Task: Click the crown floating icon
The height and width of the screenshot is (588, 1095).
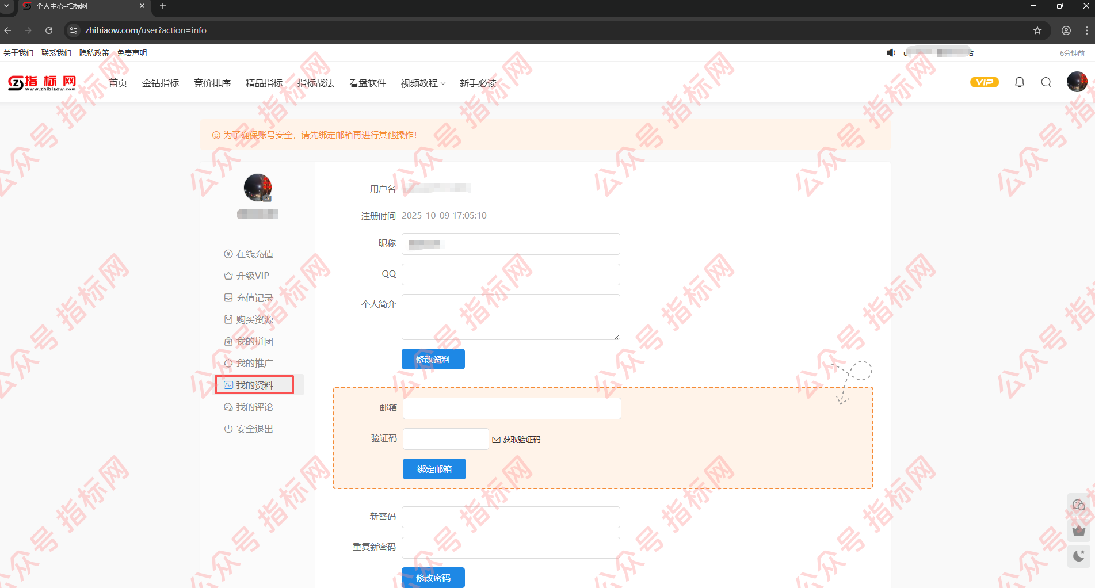Action: coord(1078,530)
